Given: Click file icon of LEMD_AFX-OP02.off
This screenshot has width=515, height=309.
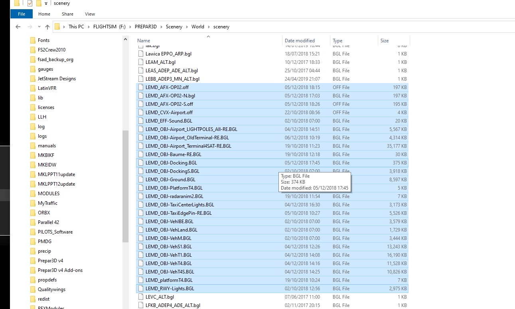Looking at the screenshot, I should coord(140,87).
